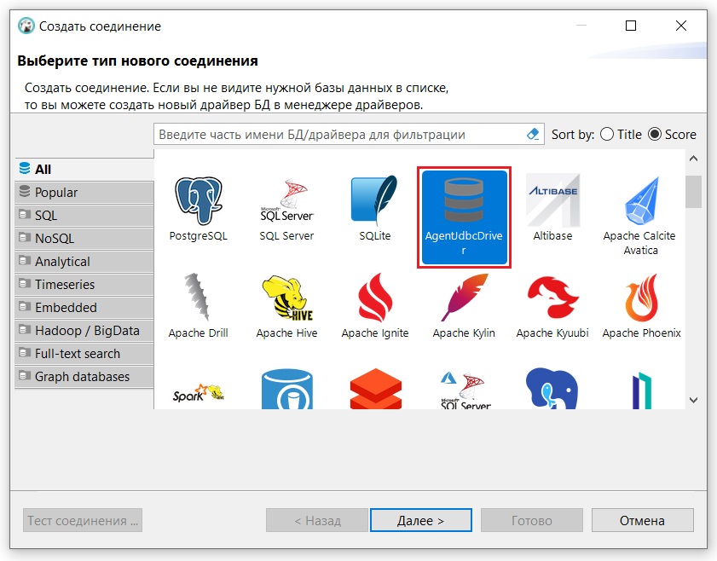Pick the blue elephant driver icon

click(552, 389)
